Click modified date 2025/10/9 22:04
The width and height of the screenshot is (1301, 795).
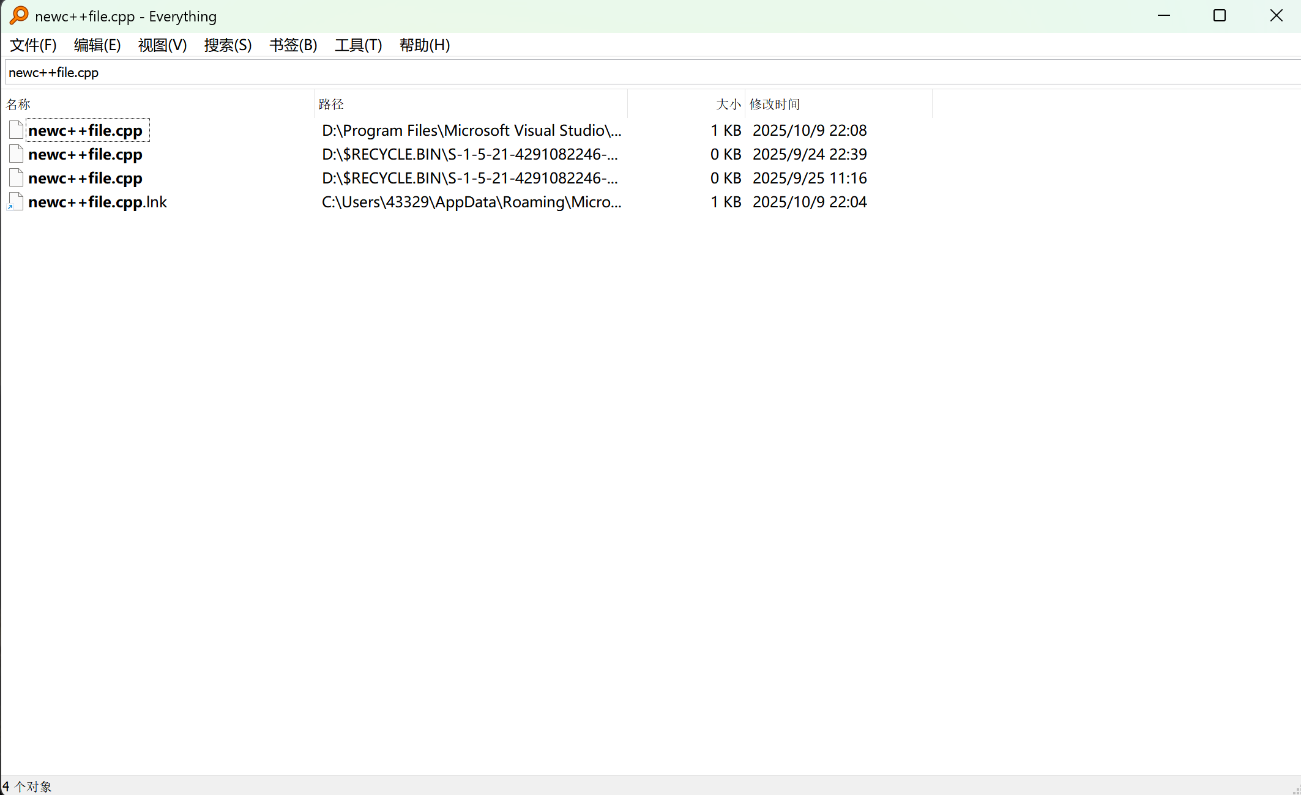810,202
